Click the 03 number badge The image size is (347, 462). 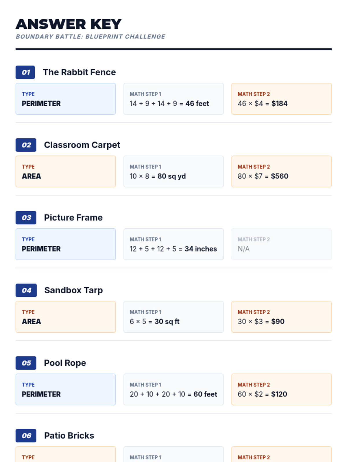[x=26, y=218]
